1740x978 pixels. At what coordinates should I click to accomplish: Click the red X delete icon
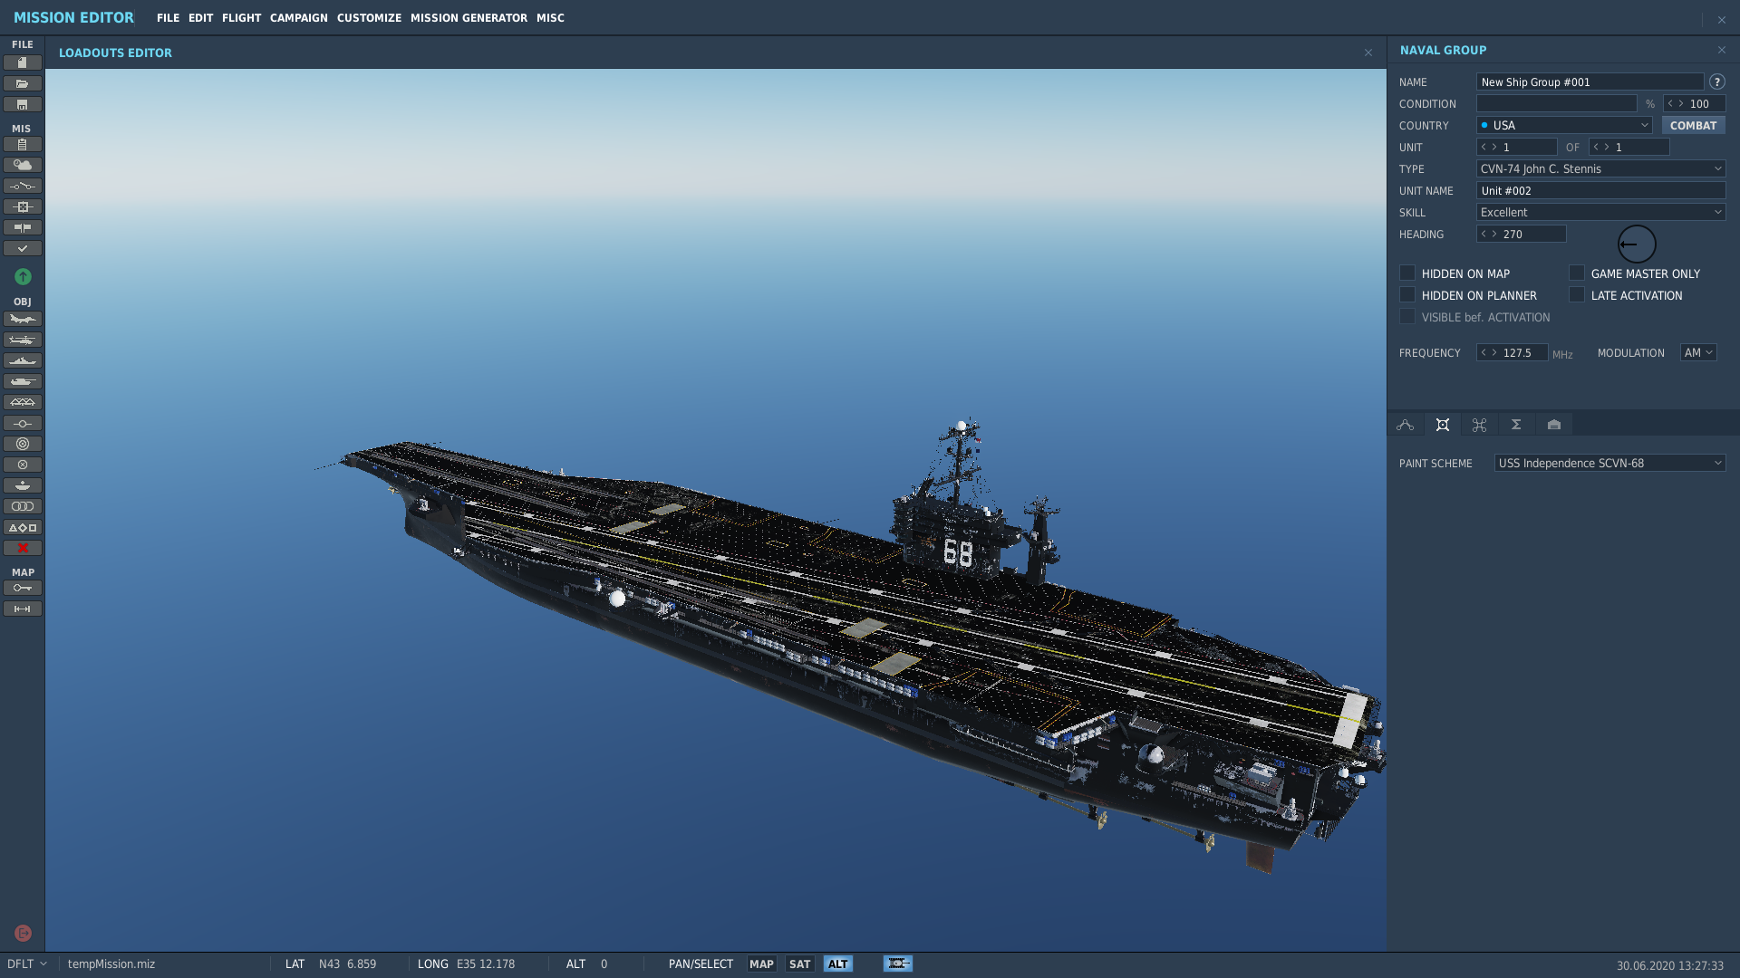[x=23, y=548]
